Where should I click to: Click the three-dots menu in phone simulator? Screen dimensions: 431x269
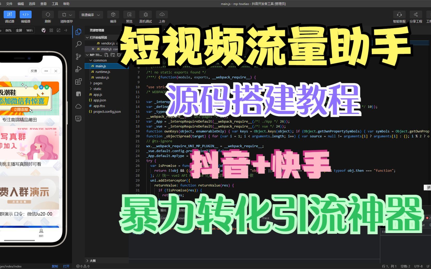46,71
